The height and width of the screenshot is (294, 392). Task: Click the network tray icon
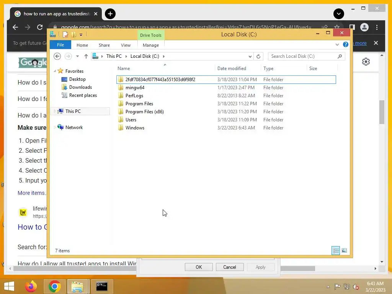click(x=346, y=286)
